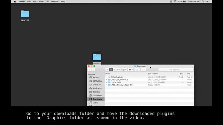The image size is (223, 125).
Task: Select the _1024_CITY folder row
Action: pos(149,82)
